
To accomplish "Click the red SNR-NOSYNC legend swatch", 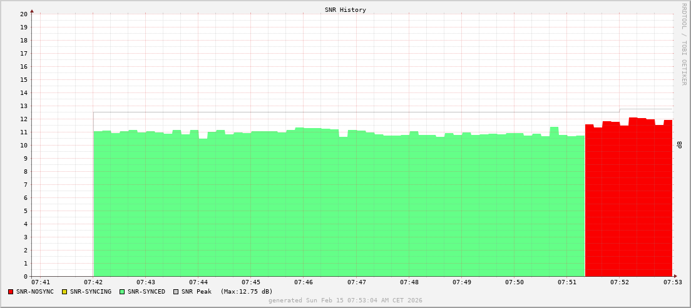I will pyautogui.click(x=11, y=292).
